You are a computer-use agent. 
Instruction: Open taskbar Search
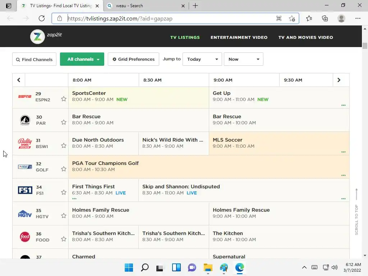(144, 267)
